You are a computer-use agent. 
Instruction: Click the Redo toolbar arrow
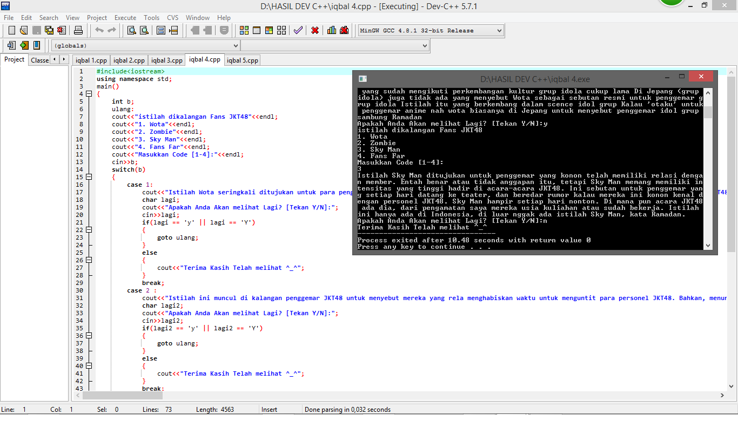tap(112, 30)
